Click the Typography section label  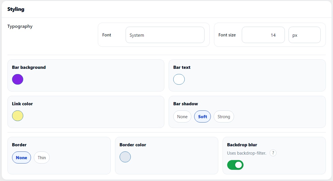pyautogui.click(x=20, y=26)
